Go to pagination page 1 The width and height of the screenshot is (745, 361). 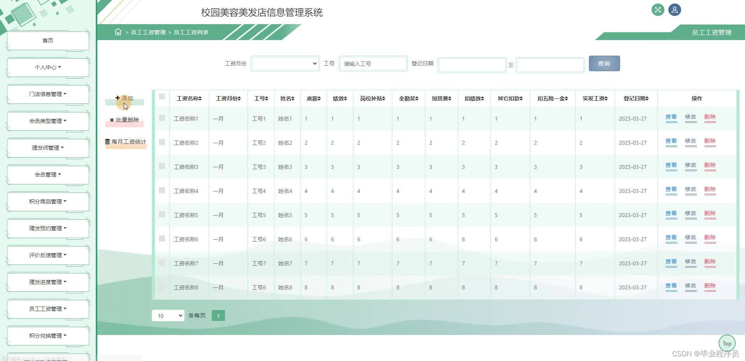click(218, 315)
